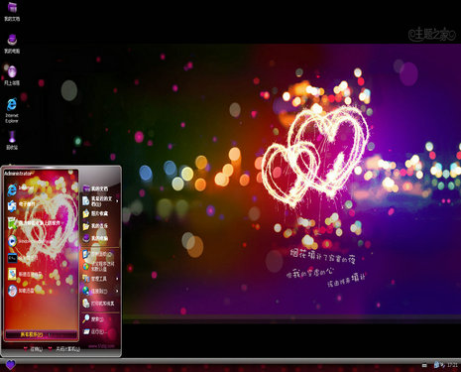Expand the Administrative Tools submenu arrow
461x372 pixels.
117,279
